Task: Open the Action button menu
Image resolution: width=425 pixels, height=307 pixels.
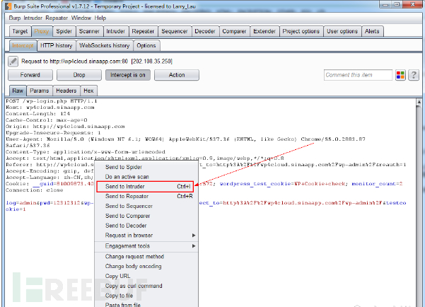Action: click(177, 75)
